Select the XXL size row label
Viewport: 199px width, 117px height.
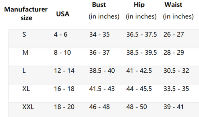click(28, 107)
